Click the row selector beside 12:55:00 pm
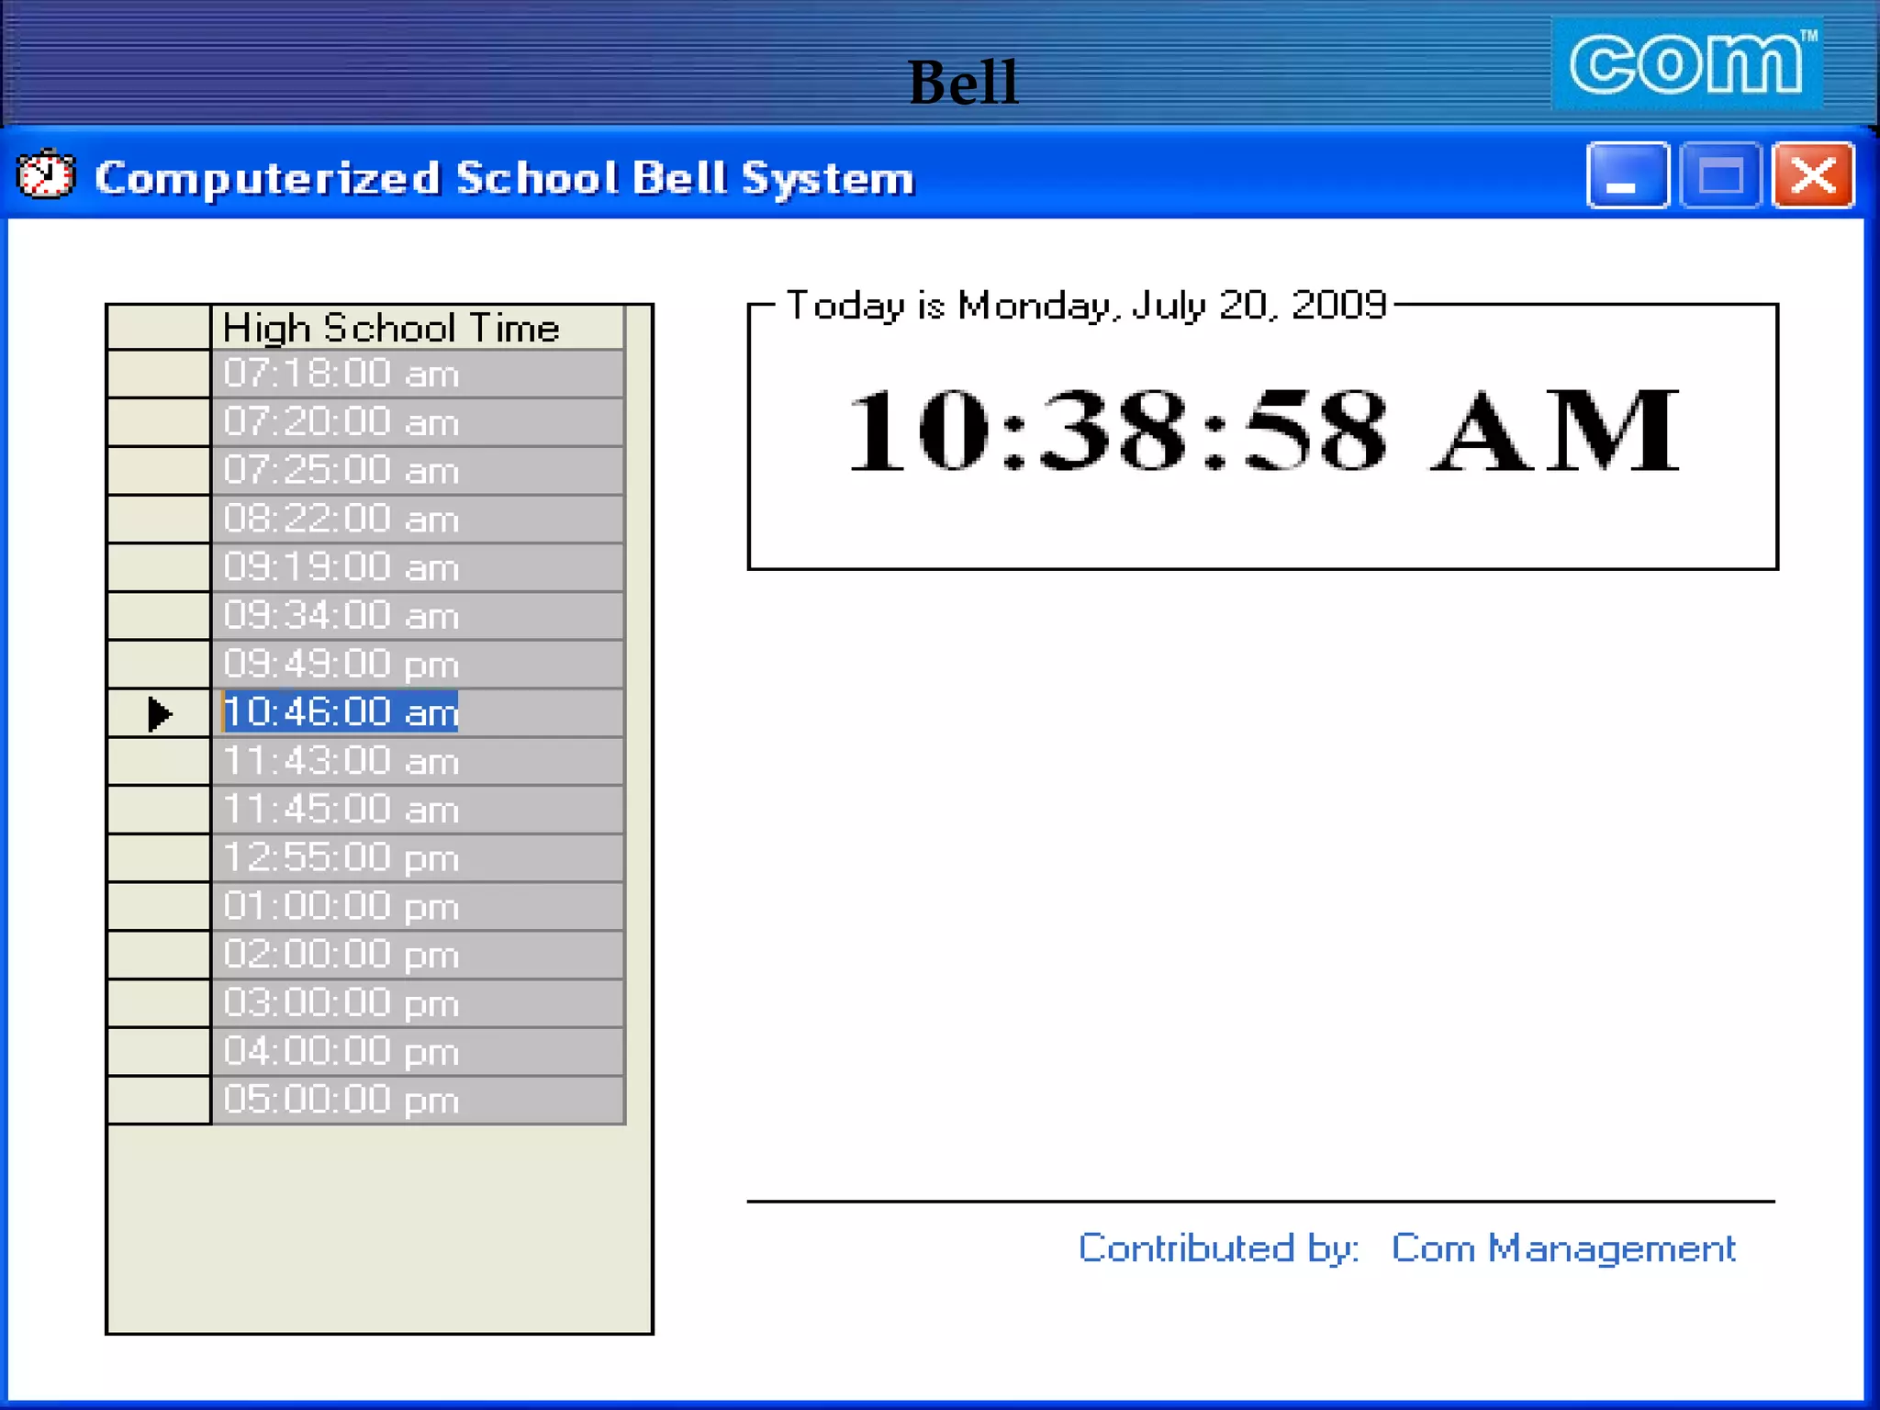 [x=159, y=858]
